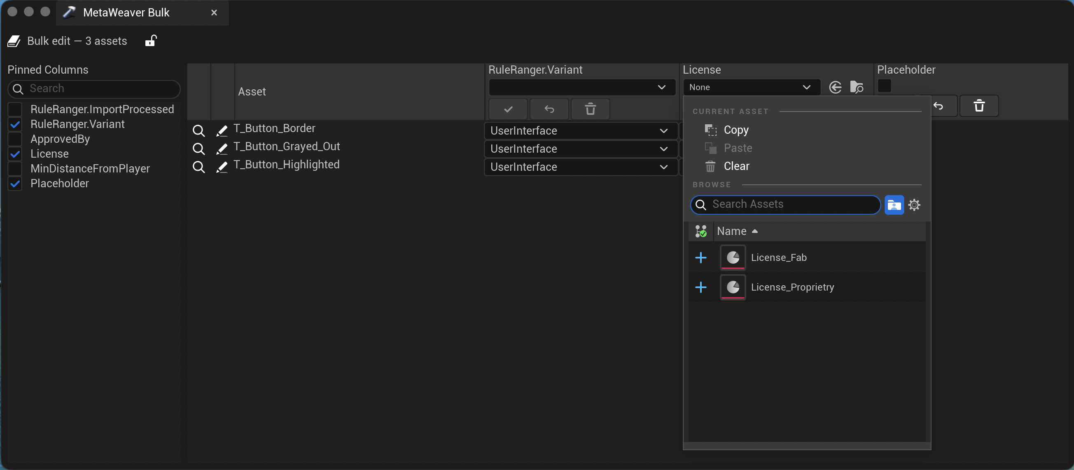Click the magnifier icon on the T_Button_Border row
Viewport: 1074px width, 470px height.
[x=199, y=130]
